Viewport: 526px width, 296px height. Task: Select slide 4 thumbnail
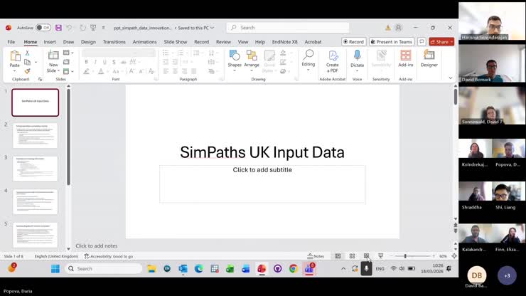click(x=36, y=202)
